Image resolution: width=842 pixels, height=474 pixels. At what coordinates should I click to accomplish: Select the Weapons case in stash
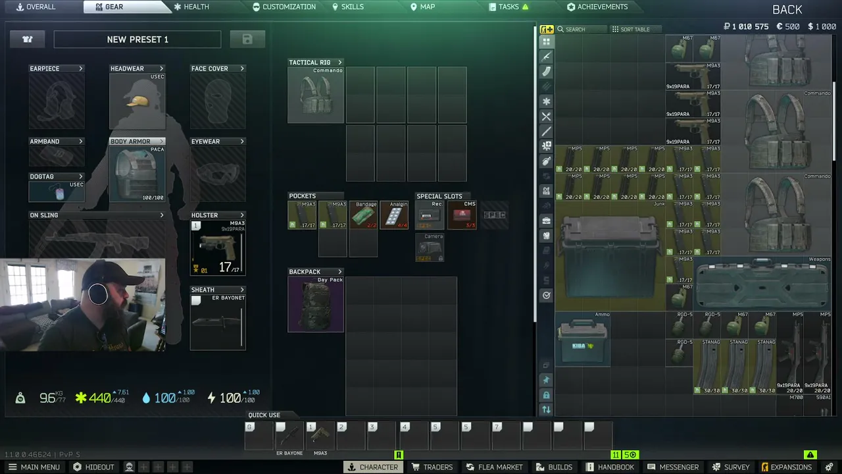pos(763,284)
